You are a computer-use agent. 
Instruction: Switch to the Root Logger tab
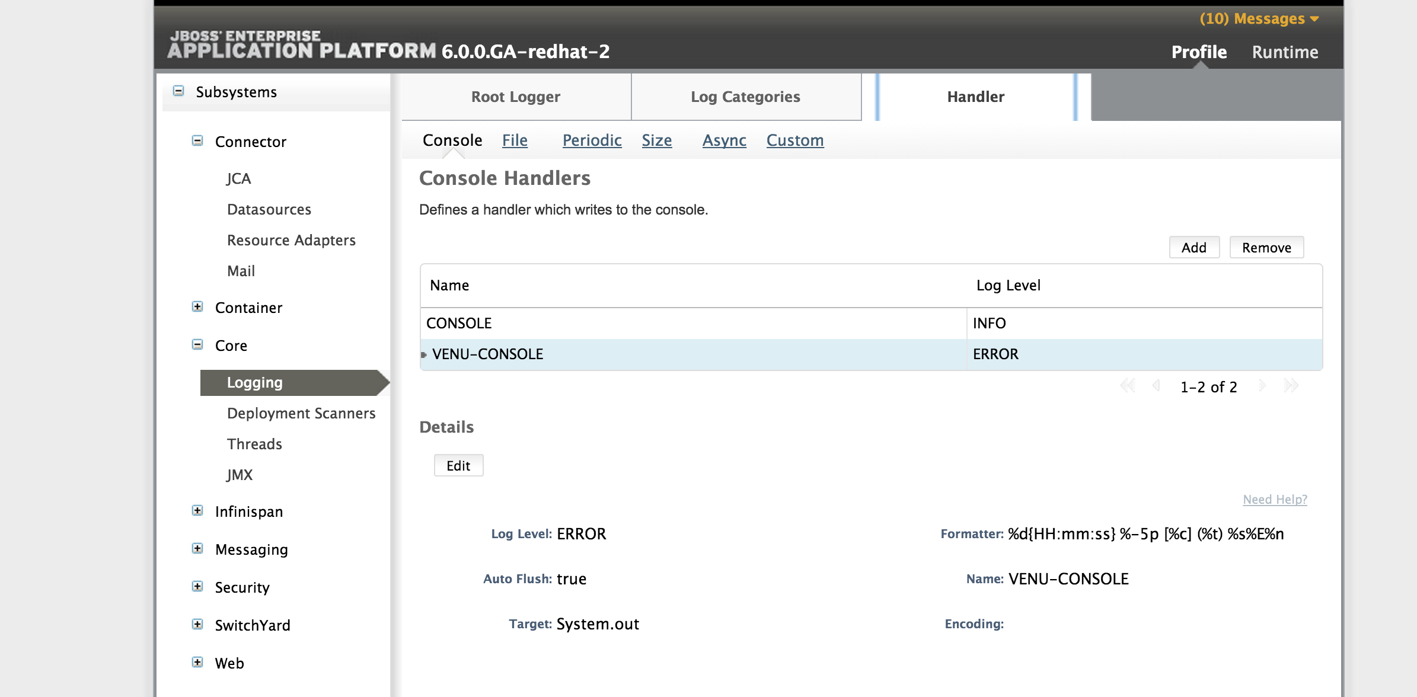(x=516, y=97)
